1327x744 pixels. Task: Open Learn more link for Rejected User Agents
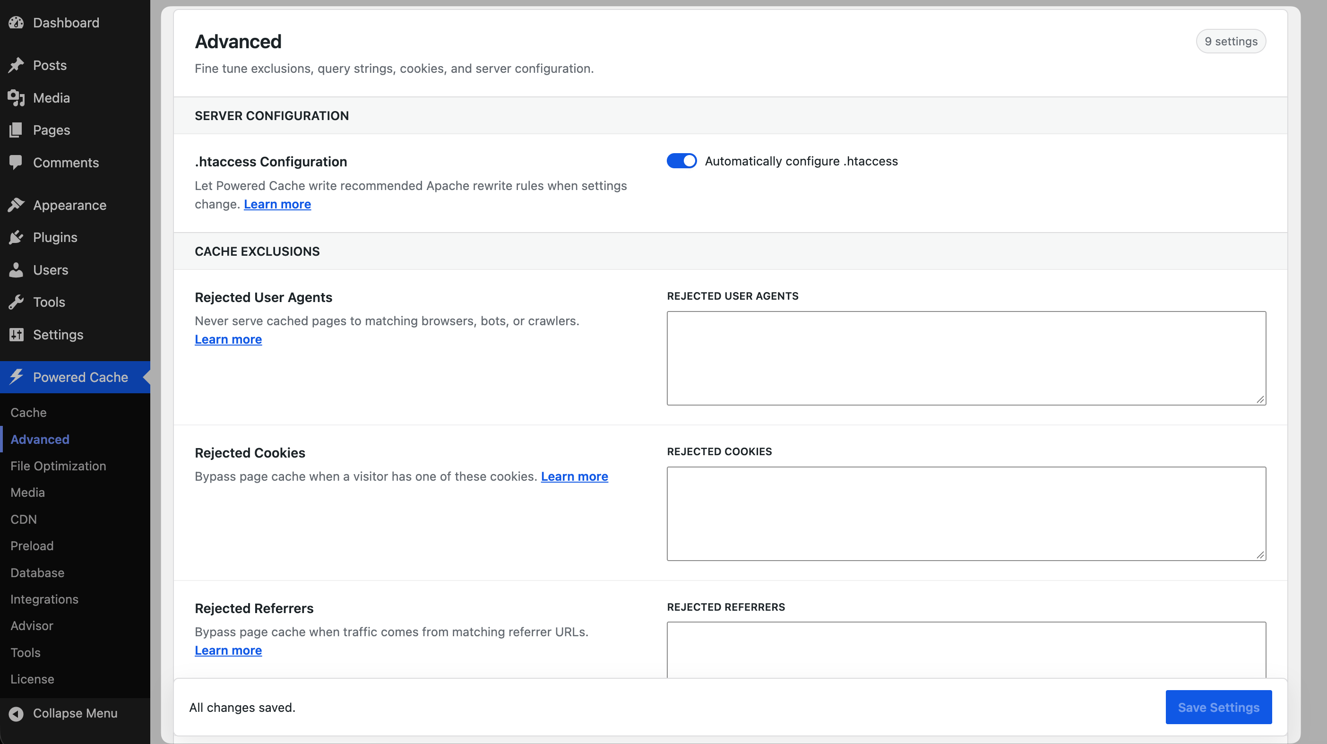tap(228, 339)
